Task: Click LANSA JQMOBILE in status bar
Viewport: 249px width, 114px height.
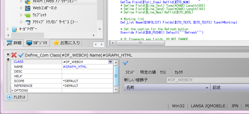Action: pos(208,106)
